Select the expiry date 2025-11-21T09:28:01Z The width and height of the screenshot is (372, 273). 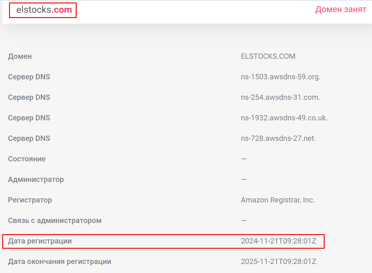pyautogui.click(x=279, y=261)
